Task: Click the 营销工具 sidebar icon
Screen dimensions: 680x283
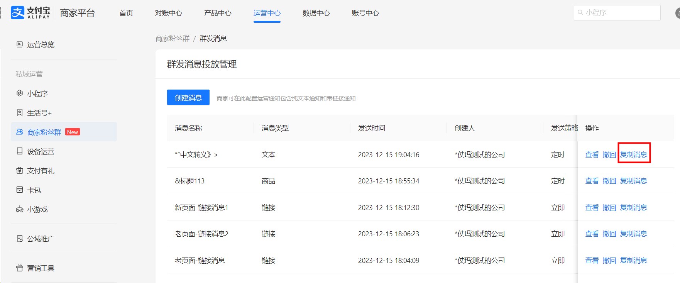Action: click(20, 268)
